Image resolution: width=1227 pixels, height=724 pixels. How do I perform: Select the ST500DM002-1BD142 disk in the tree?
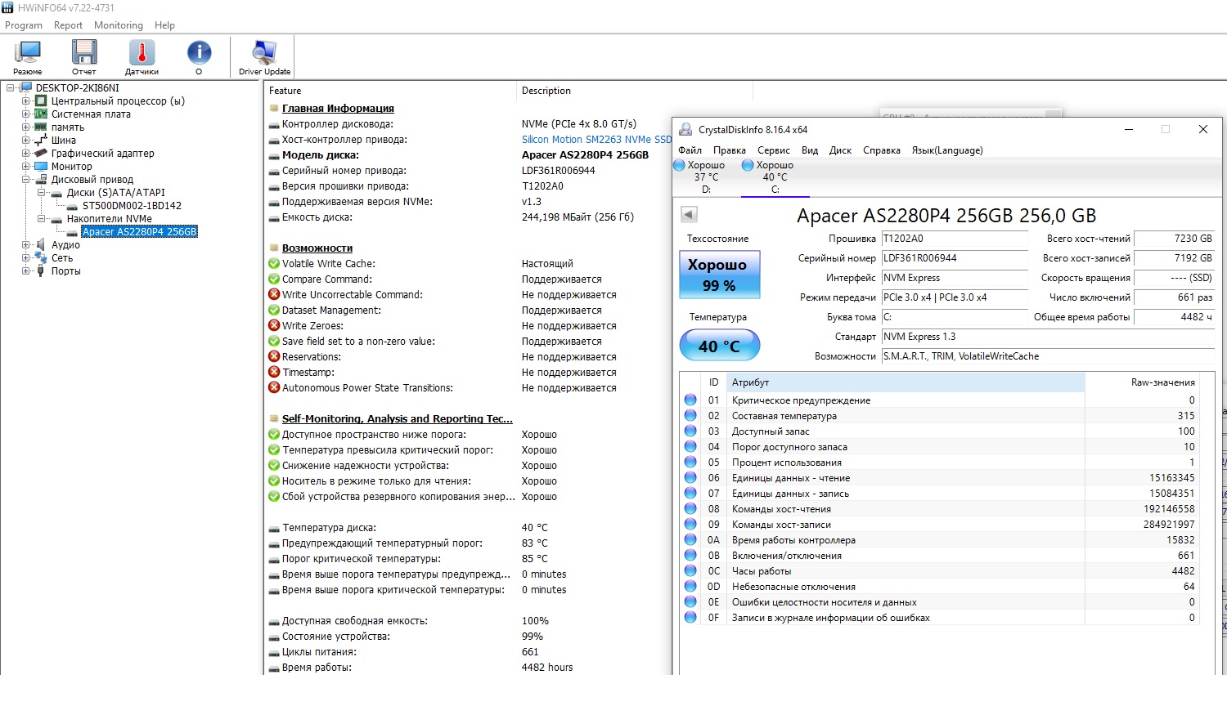coord(132,206)
